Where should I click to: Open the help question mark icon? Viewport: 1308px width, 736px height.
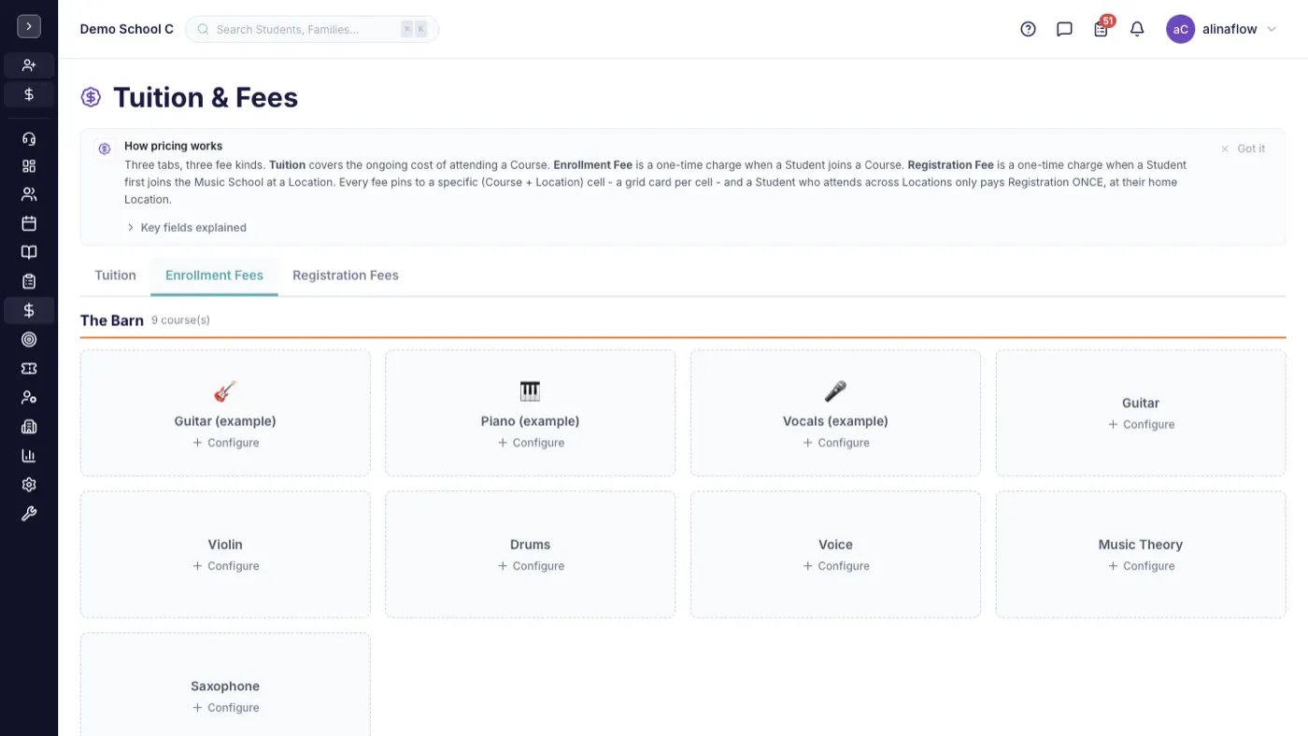[x=1028, y=29]
